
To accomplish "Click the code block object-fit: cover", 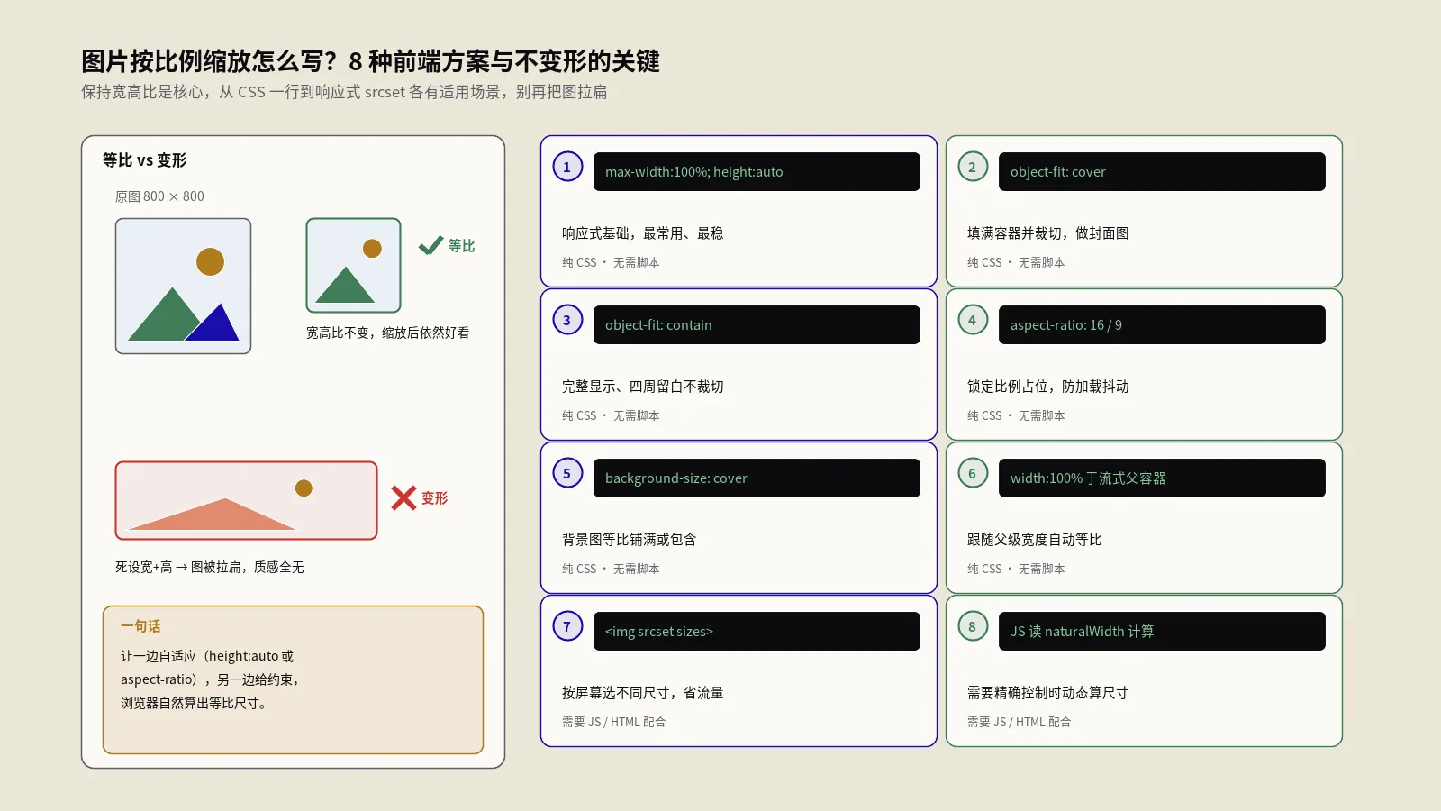I will click(x=1162, y=171).
